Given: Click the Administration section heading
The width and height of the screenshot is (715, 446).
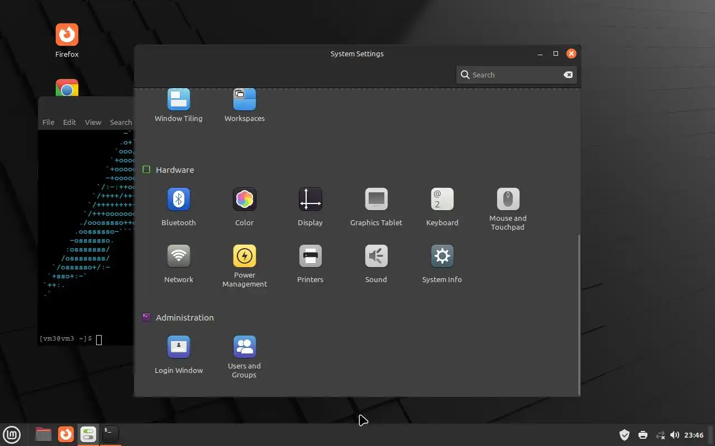Looking at the screenshot, I should click(x=185, y=317).
